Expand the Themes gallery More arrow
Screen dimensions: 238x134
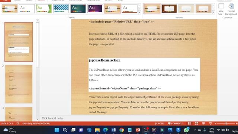(x=139, y=12)
